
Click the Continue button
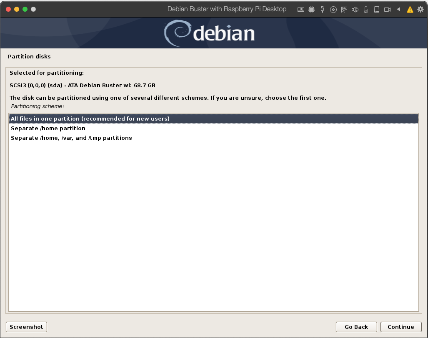(401, 327)
